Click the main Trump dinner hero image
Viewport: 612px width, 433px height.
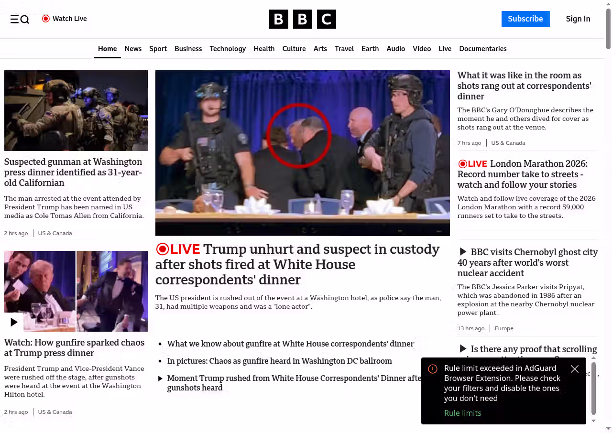pyautogui.click(x=302, y=153)
